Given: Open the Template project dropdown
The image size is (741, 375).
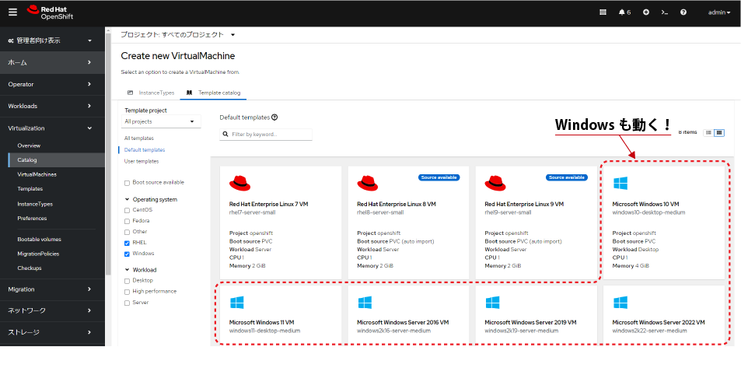Looking at the screenshot, I should point(159,121).
